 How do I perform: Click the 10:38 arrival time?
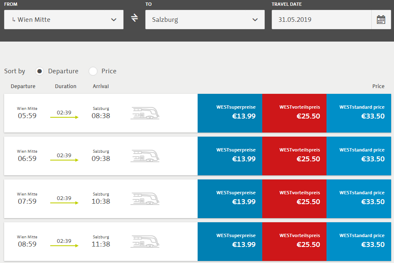click(101, 201)
